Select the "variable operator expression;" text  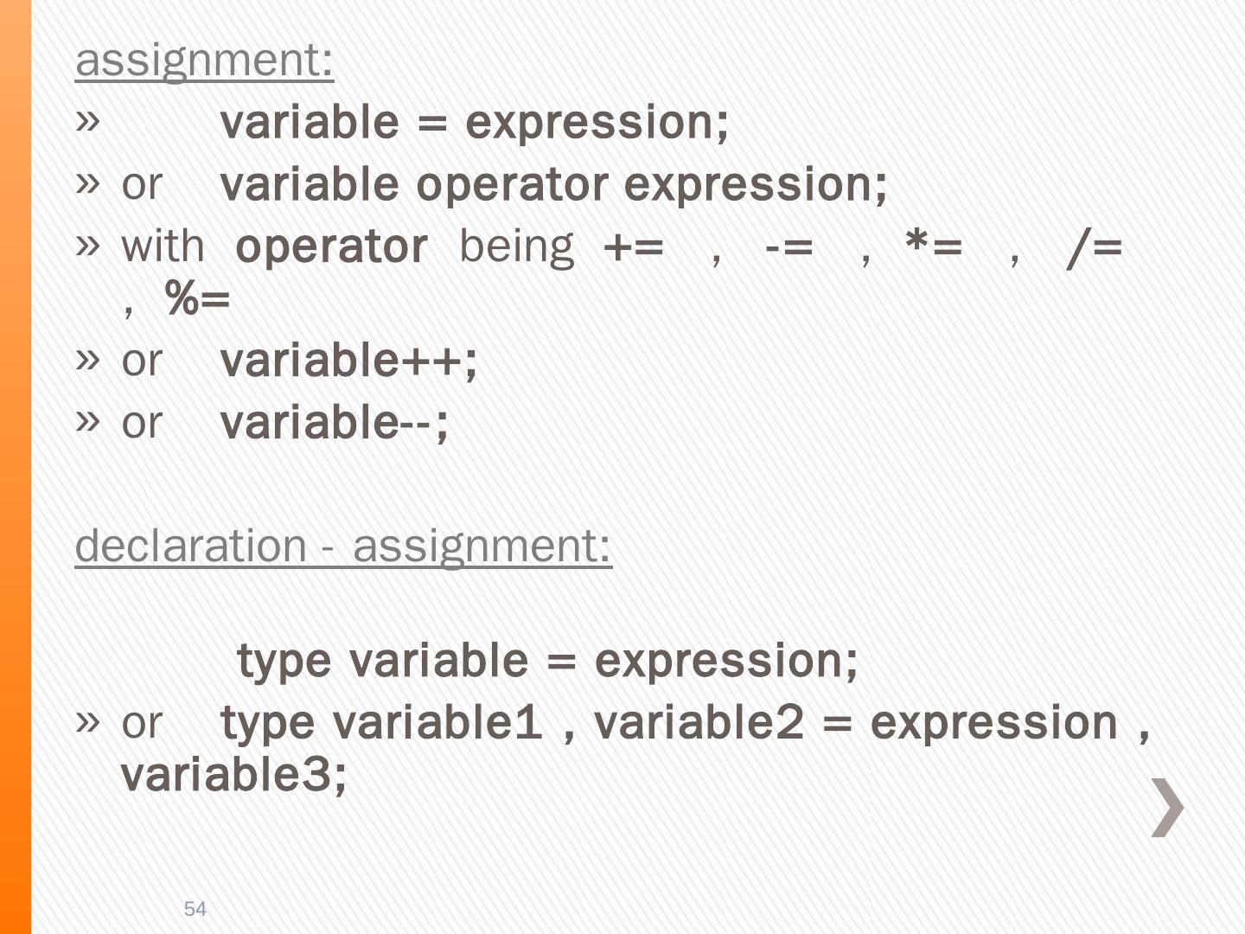[x=553, y=184]
